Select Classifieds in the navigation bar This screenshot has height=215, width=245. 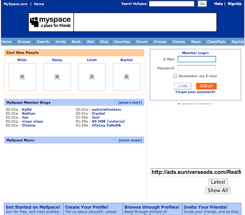click(216, 42)
